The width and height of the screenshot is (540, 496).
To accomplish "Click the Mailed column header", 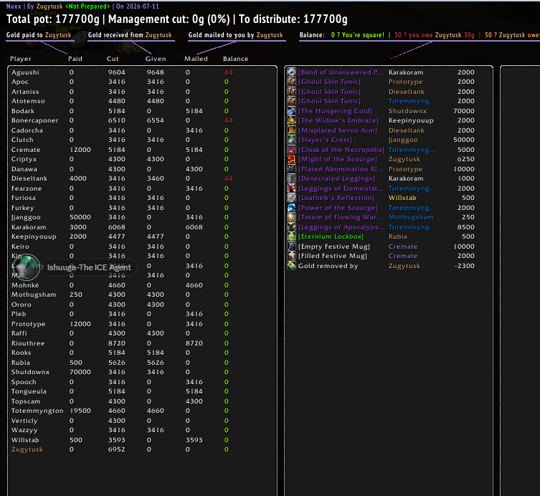I will click(196, 59).
